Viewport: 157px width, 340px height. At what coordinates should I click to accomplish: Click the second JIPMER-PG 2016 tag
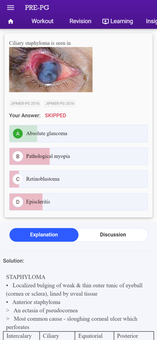pyautogui.click(x=60, y=104)
